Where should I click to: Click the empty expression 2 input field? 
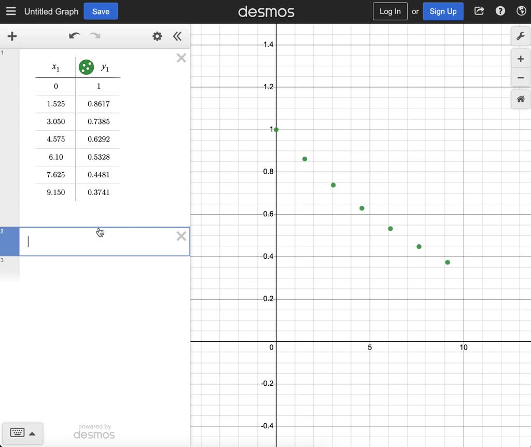99,242
